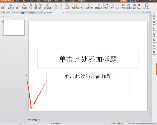The image size is (157, 125).
Task: Insert 影片 movie icon
Action: pyautogui.click(x=134, y=6)
